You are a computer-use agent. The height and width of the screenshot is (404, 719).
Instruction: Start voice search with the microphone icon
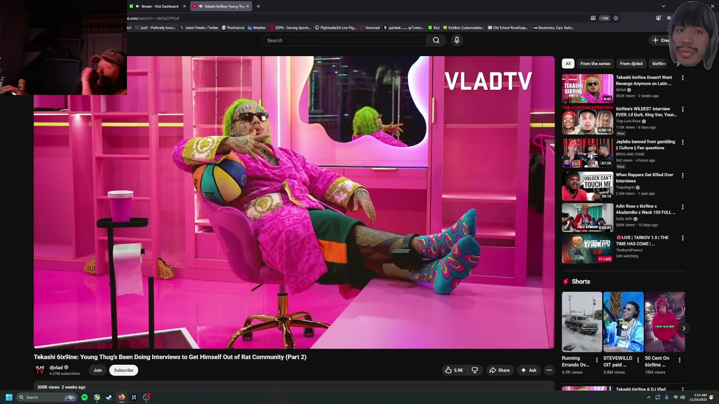click(457, 40)
